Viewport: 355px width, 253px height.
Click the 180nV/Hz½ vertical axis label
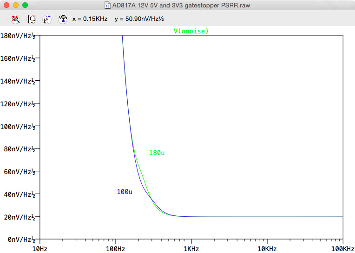click(18, 36)
